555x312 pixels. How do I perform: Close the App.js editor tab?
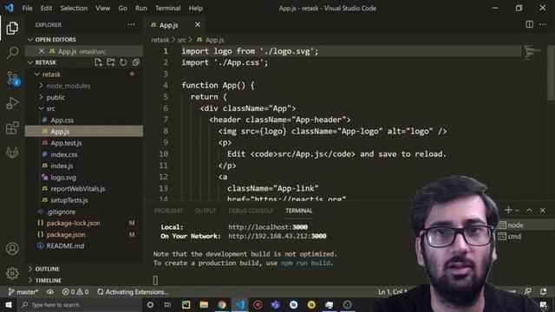click(x=198, y=24)
